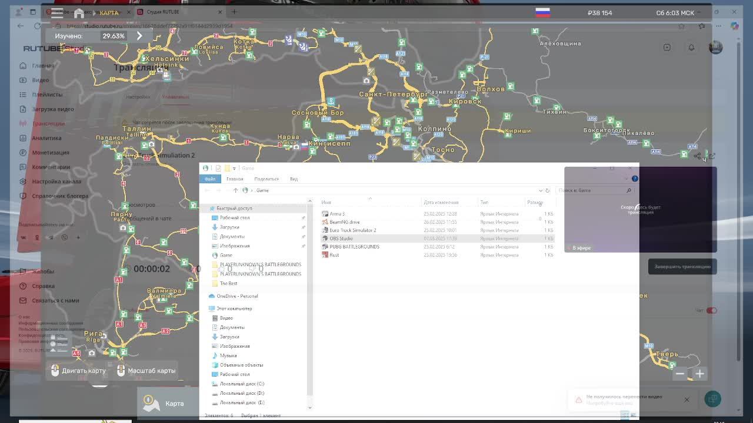This screenshot has width=753, height=423.
Task: Select the PUBG BATTLEGROUNDS shortcut
Action: click(x=351, y=247)
